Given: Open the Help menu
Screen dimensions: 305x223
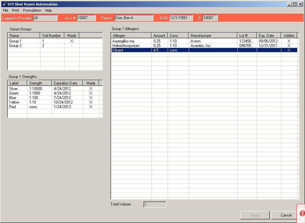Looking at the screenshot, I should (49, 10).
